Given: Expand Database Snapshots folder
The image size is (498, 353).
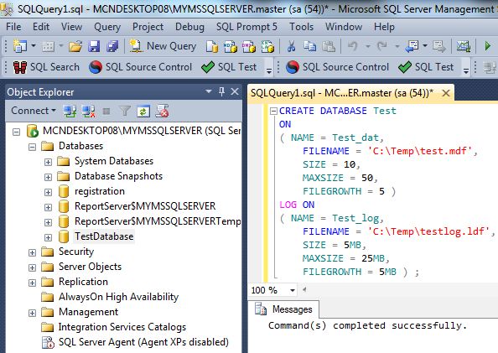Looking at the screenshot, I should [x=48, y=177].
